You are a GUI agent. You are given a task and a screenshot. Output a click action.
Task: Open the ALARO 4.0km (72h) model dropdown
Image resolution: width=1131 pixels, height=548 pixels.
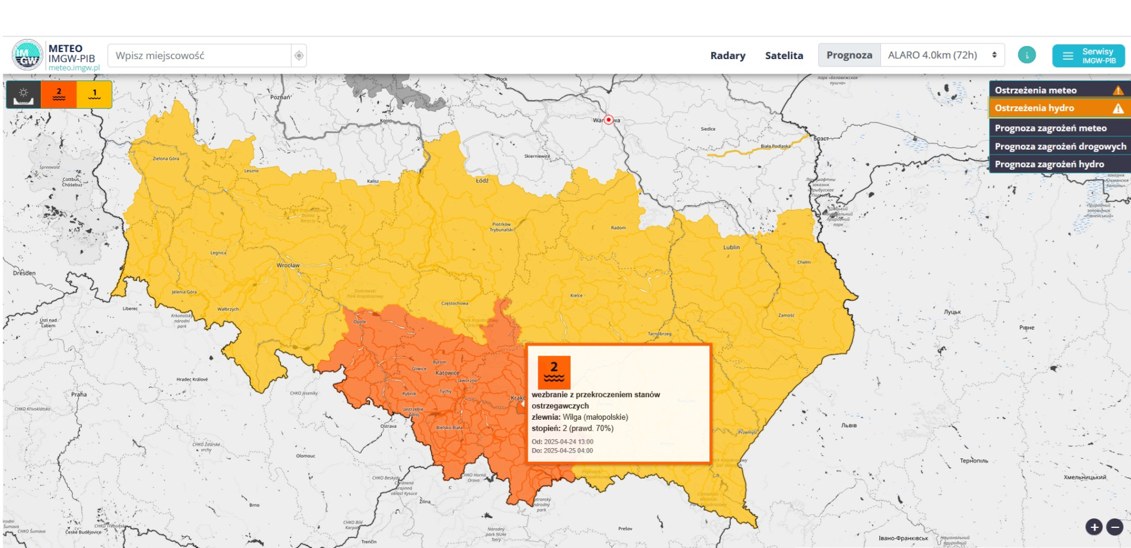tap(942, 55)
